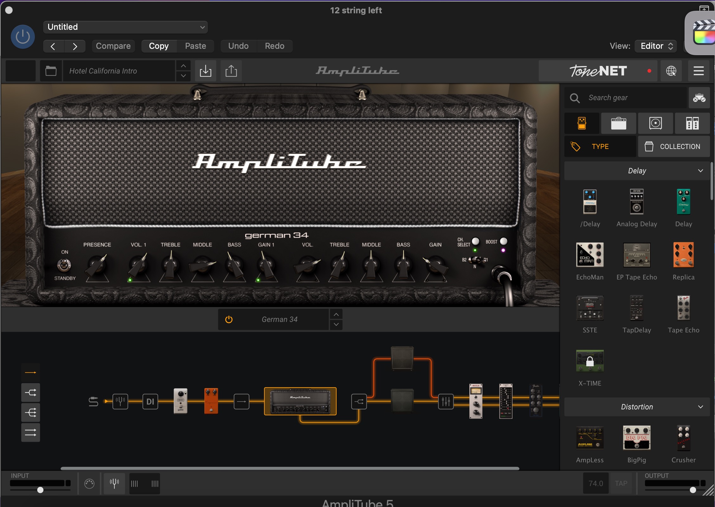This screenshot has height=507, width=715.
Task: Click the save preset download icon
Action: [x=206, y=71]
